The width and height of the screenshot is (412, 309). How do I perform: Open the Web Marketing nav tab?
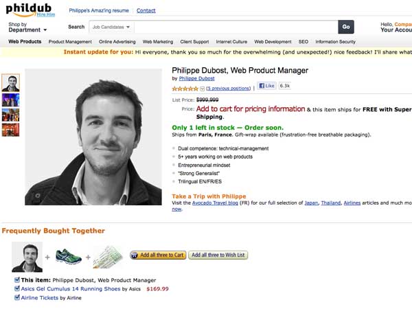158,42
